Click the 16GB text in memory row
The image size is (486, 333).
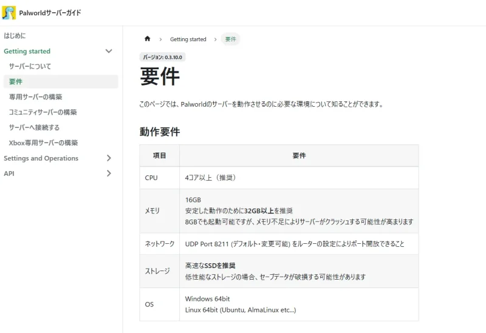tap(193, 200)
